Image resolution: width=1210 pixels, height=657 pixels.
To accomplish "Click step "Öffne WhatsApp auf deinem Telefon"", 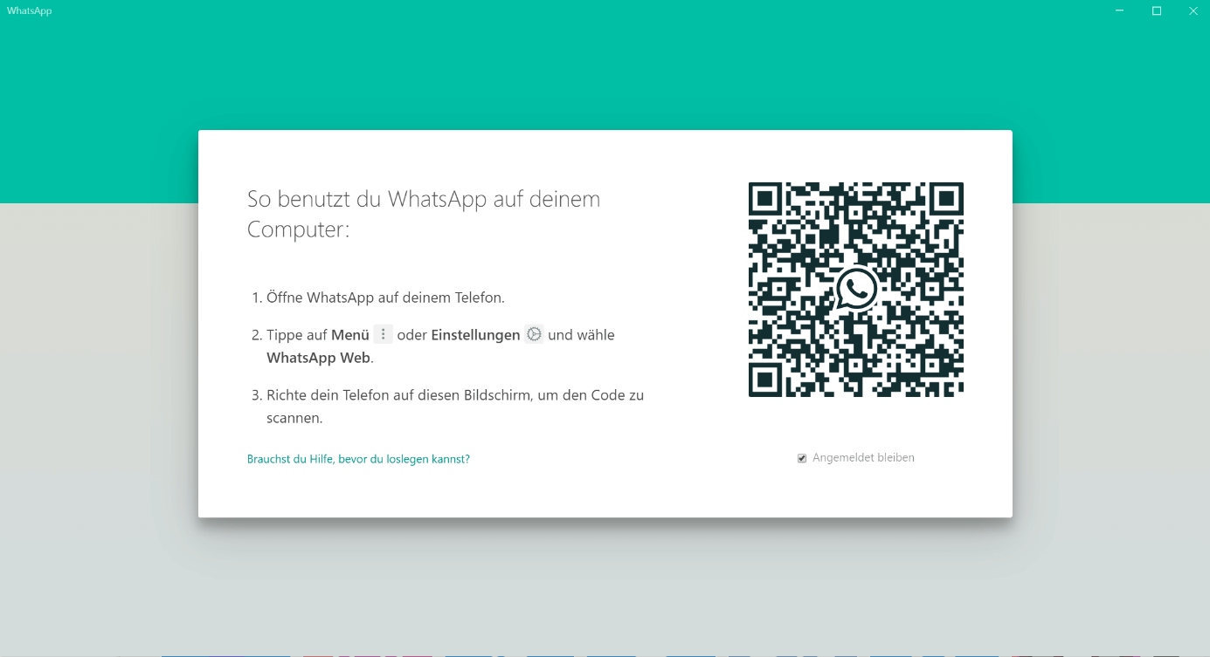I will pos(385,298).
